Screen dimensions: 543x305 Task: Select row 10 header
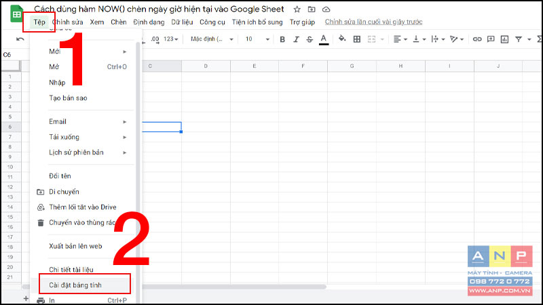[x=10, y=167]
